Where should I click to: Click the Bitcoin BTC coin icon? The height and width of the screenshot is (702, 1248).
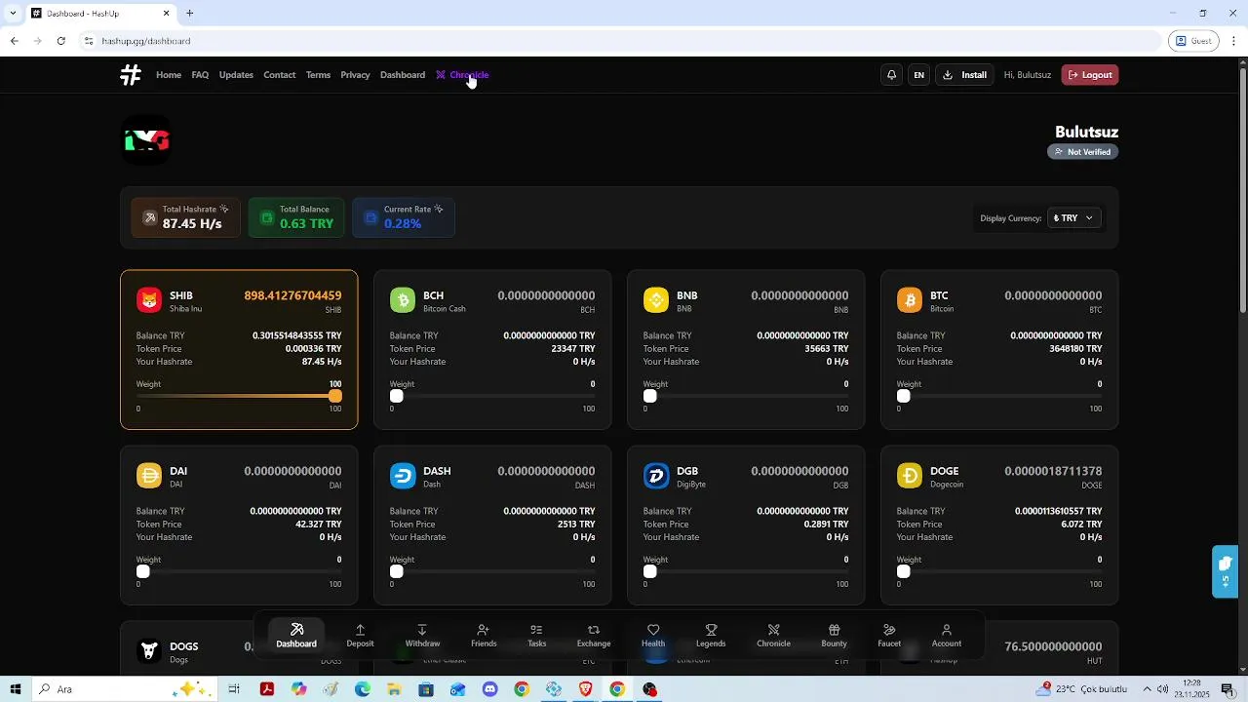(x=910, y=300)
